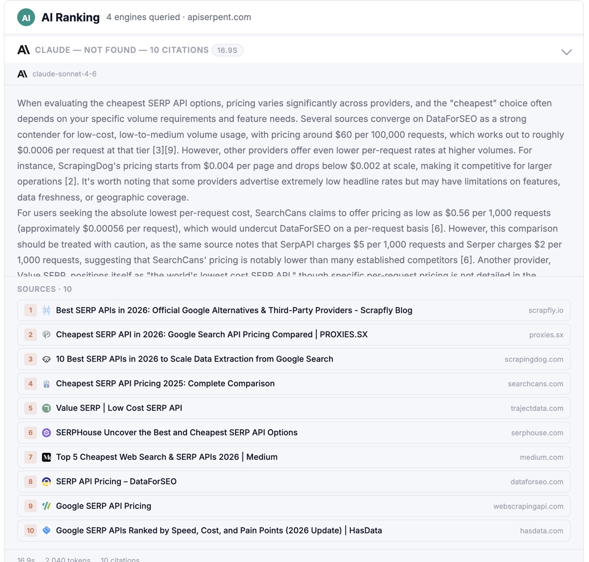Open the DataForSEO SERP API Pricing source
This screenshot has width=589, height=562.
(294, 482)
